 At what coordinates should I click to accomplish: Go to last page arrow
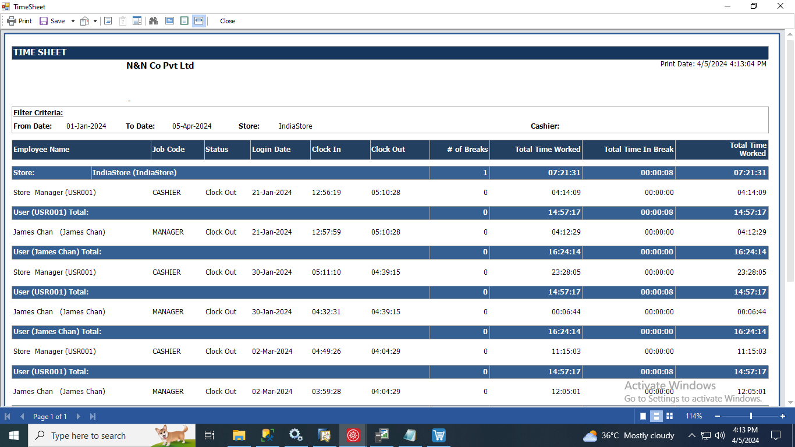[x=93, y=416]
